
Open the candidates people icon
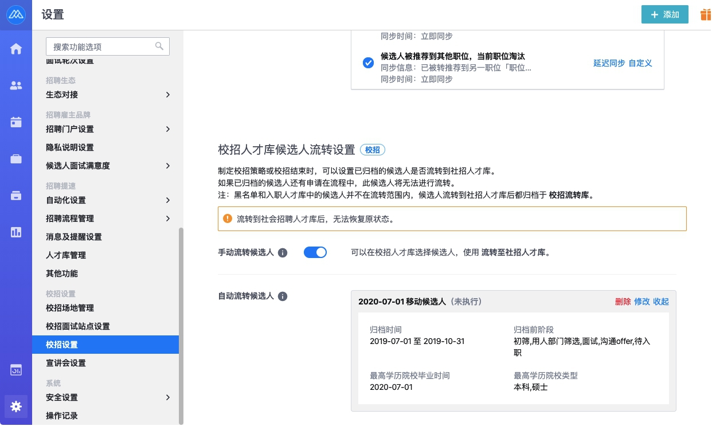16,86
